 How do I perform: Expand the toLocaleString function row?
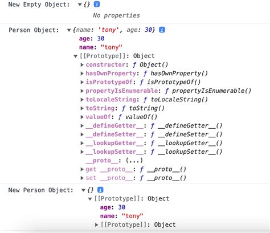coord(82,100)
